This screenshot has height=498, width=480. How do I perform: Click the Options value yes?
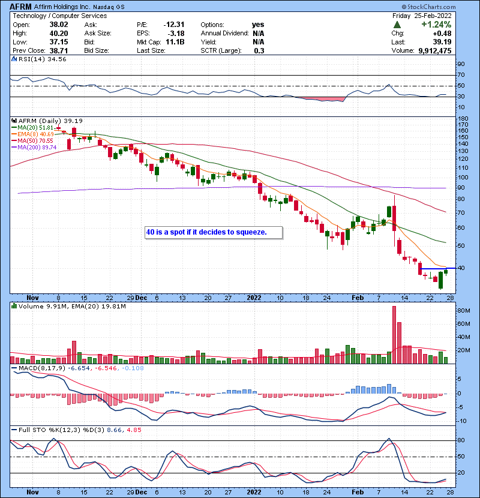click(258, 25)
